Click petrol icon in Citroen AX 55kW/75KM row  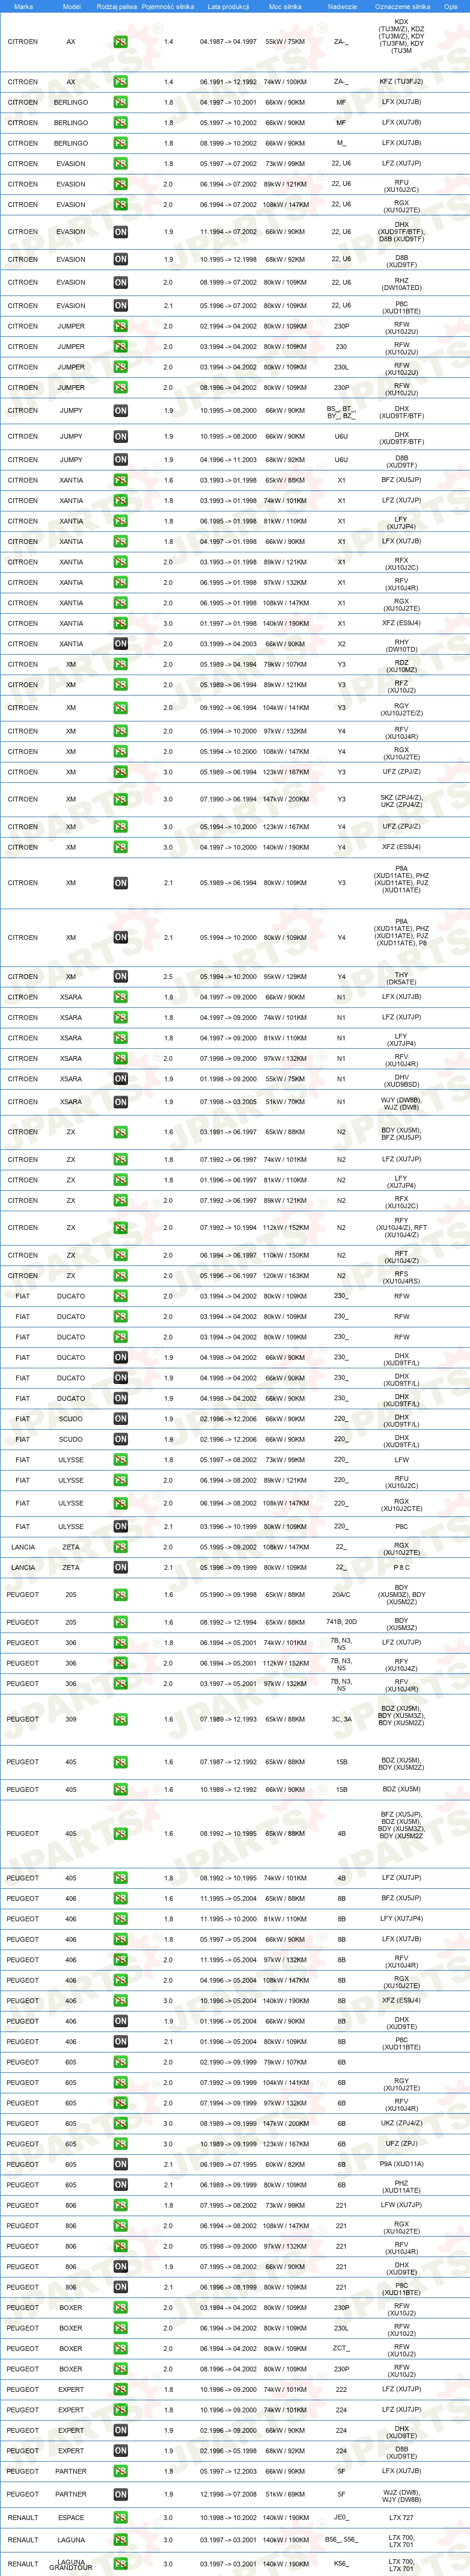120,42
